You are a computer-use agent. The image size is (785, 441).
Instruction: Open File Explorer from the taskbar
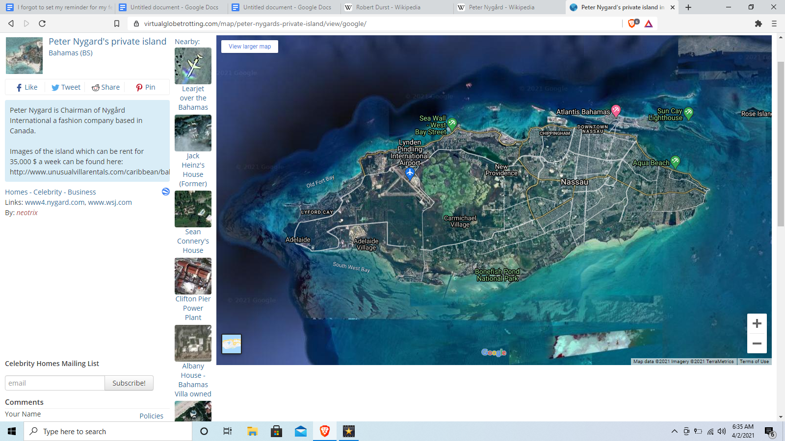[252, 431]
